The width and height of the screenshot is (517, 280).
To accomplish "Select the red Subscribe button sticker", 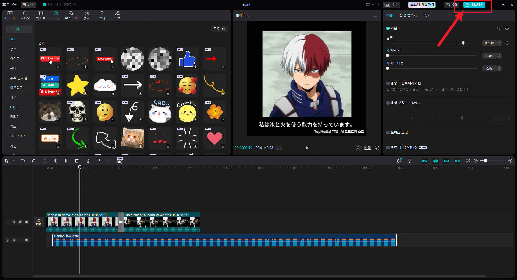I will (x=50, y=59).
